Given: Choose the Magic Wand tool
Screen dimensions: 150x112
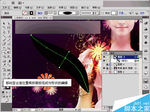Looking at the screenshot, I should [x=4, y=27].
